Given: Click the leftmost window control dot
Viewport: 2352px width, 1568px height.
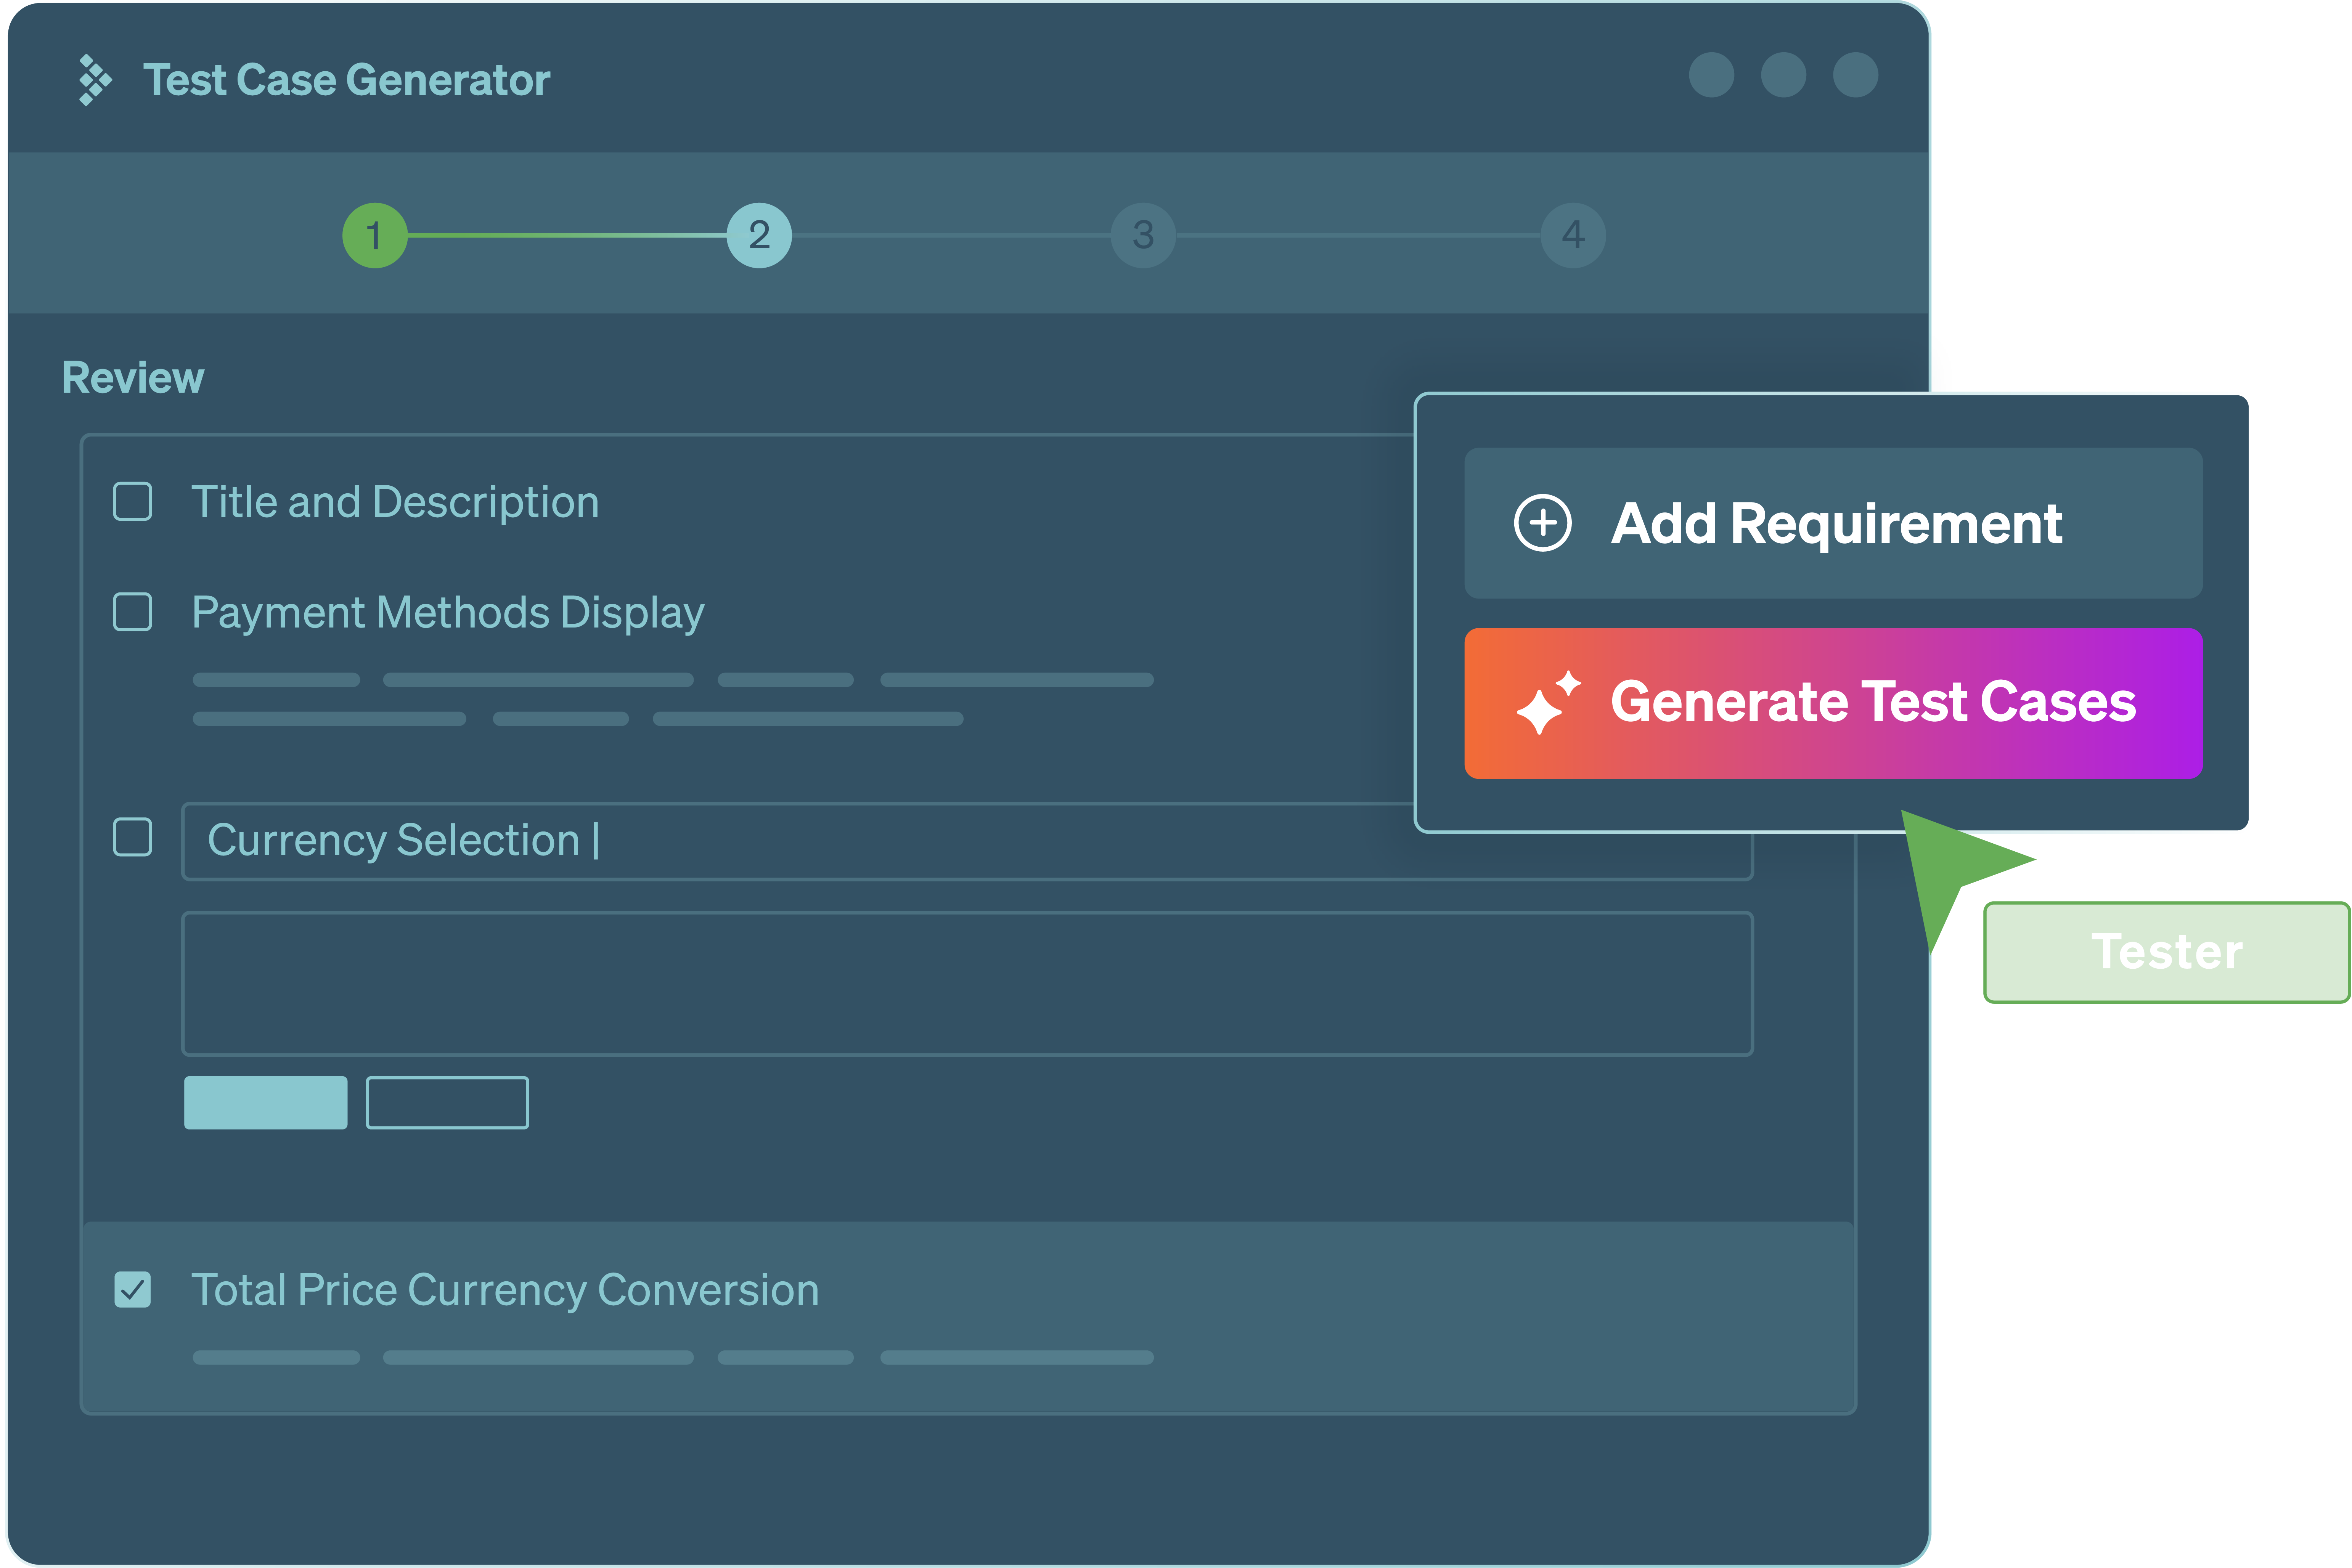Looking at the screenshot, I should [1712, 75].
